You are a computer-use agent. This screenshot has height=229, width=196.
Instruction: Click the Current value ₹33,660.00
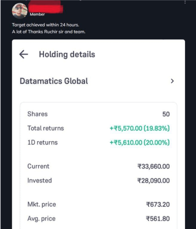[x=154, y=166]
